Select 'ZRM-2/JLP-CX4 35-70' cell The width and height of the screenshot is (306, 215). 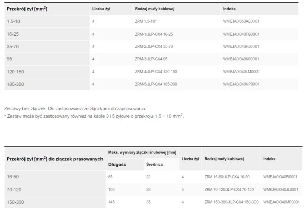[154, 46]
